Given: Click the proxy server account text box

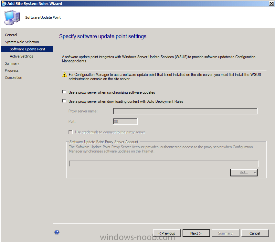Looking at the screenshot, I should [x=164, y=164].
